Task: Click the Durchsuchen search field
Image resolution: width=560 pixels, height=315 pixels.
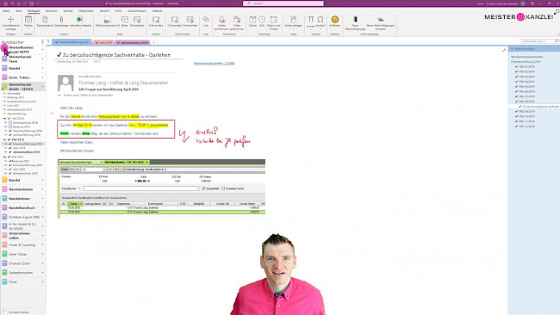Action: (539, 41)
